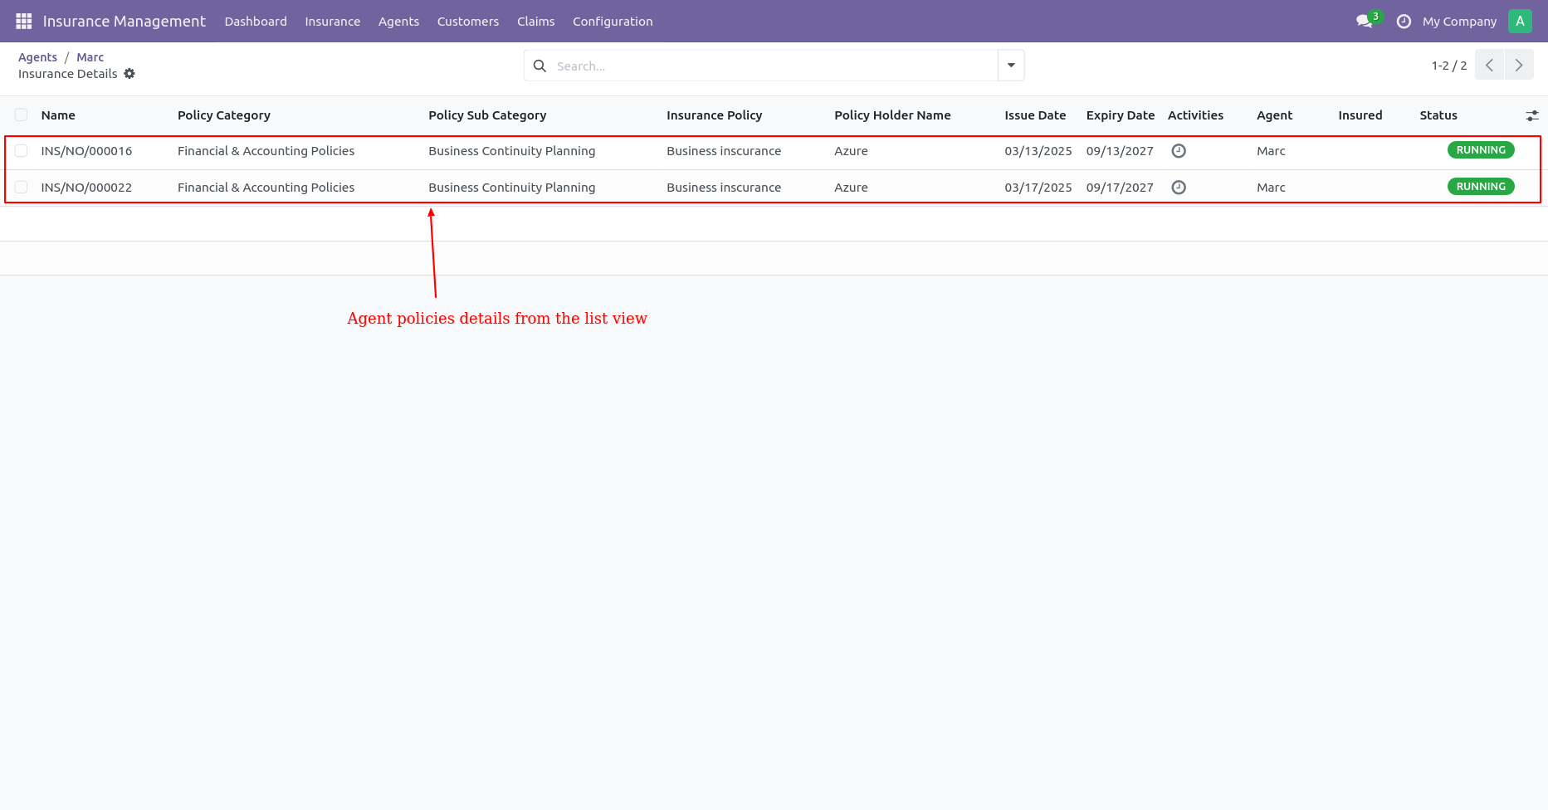The height and width of the screenshot is (810, 1548).
Task: Open record INS/NO/000022
Action: [x=86, y=188]
